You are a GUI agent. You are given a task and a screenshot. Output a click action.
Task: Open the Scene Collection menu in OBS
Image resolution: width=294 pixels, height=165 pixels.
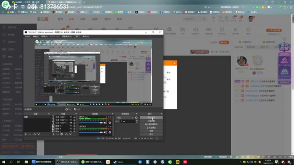pyautogui.click(x=67, y=36)
